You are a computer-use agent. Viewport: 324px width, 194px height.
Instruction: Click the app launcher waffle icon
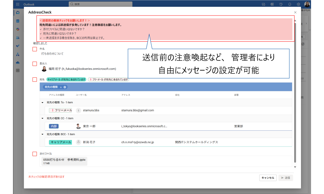[x=17, y=4]
